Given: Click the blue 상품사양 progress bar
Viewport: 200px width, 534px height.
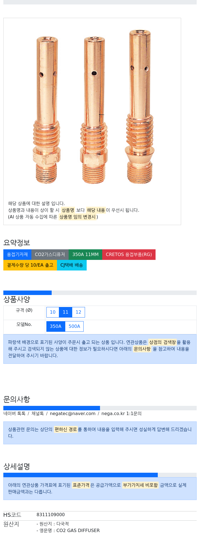Looking at the screenshot, I should (27, 293).
